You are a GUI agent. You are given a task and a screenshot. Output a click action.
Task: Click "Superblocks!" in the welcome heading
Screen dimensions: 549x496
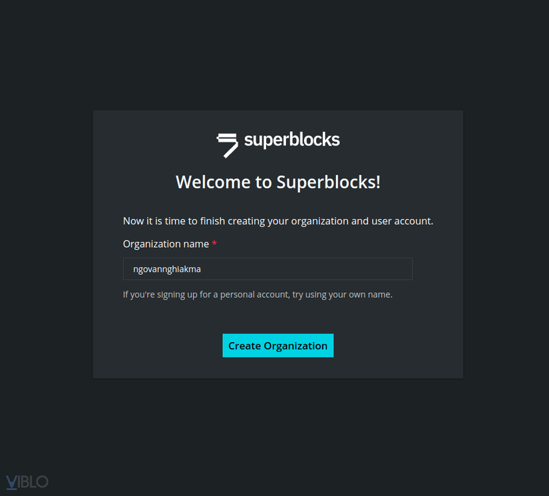pos(328,182)
